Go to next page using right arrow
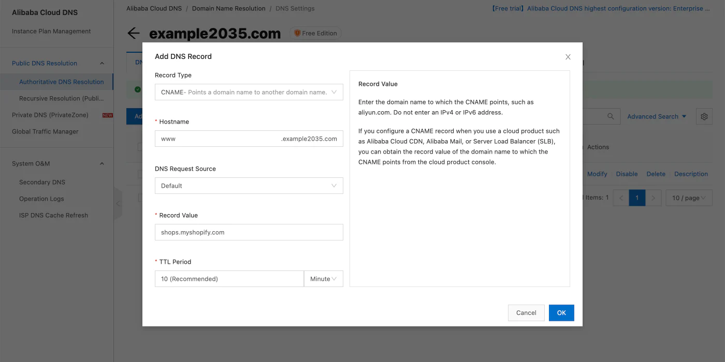725x362 pixels. 653,198
